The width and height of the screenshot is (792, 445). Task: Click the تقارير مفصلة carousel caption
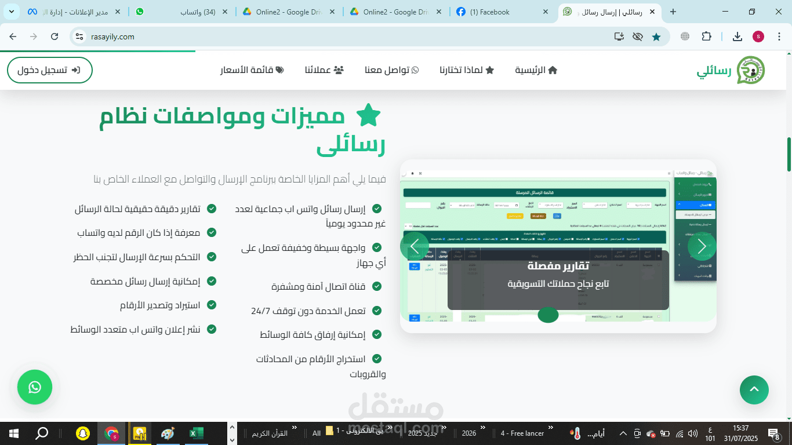click(x=558, y=266)
